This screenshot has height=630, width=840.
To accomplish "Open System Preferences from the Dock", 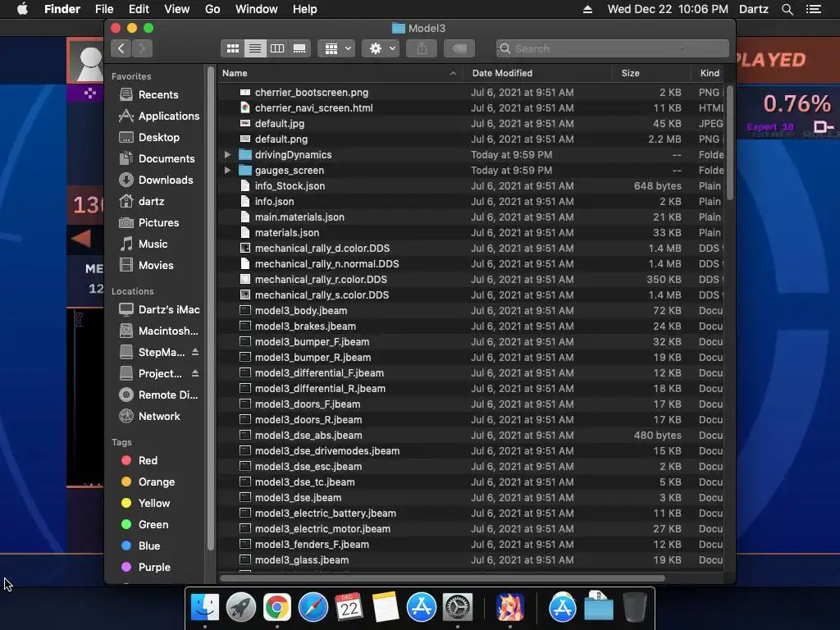I will coord(458,608).
